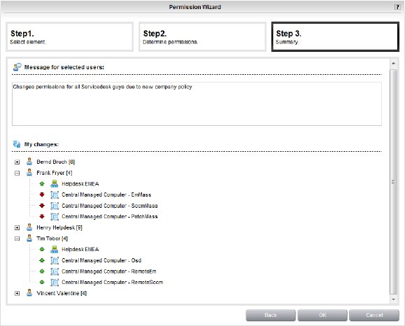Click red down arrow for EmMass row
Viewport: 405px width, 326px height.
[42, 194]
